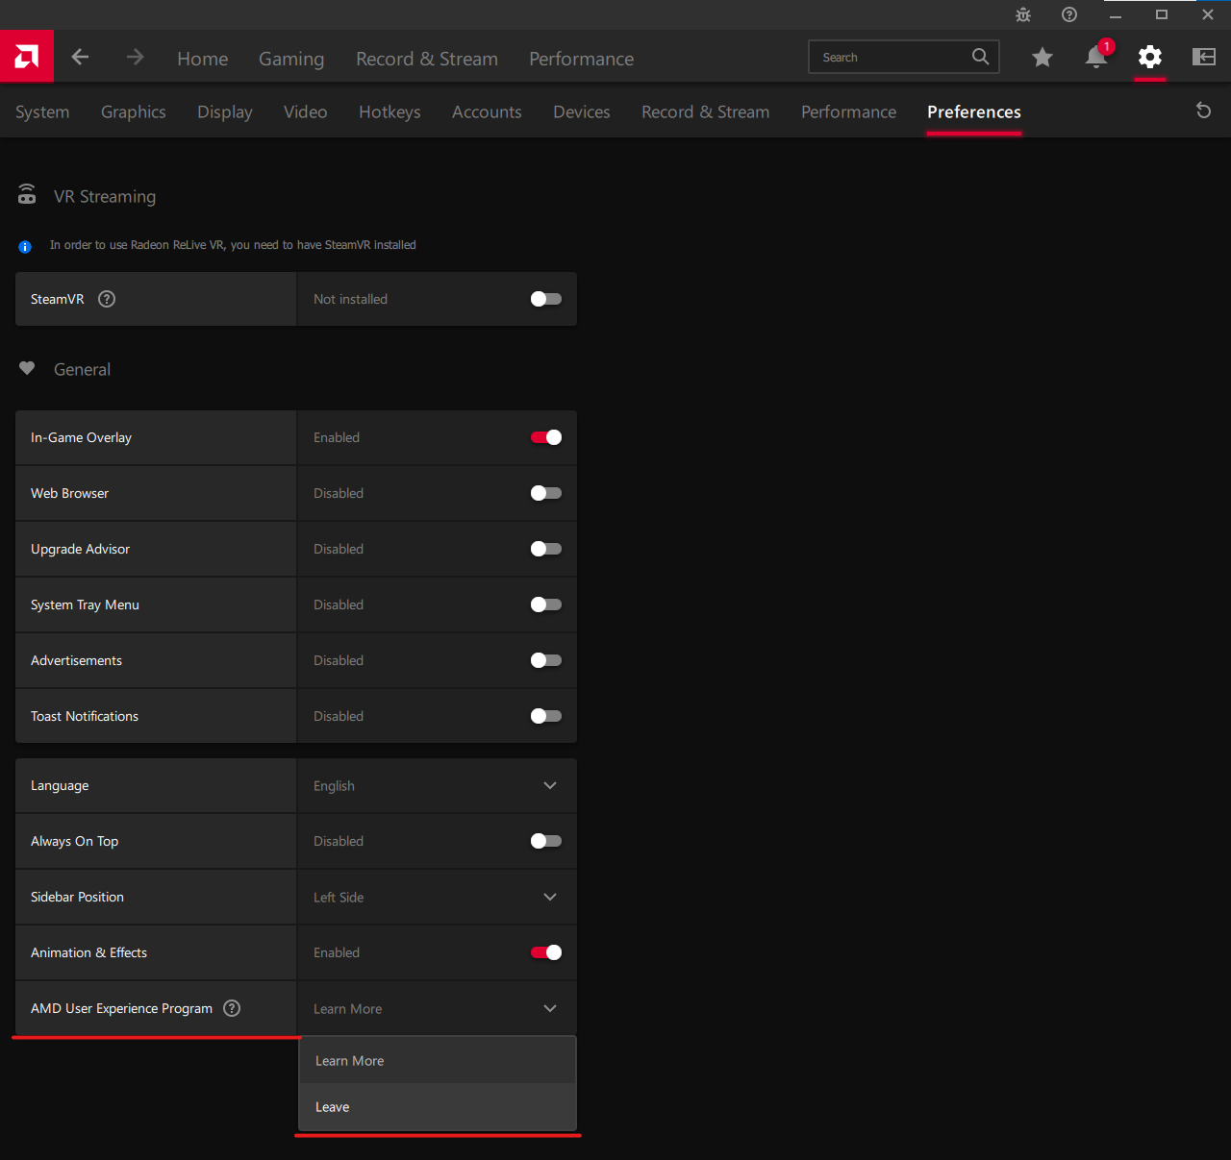Open Record & Stream in top navigation
The width and height of the screenshot is (1231, 1160).
(x=427, y=59)
